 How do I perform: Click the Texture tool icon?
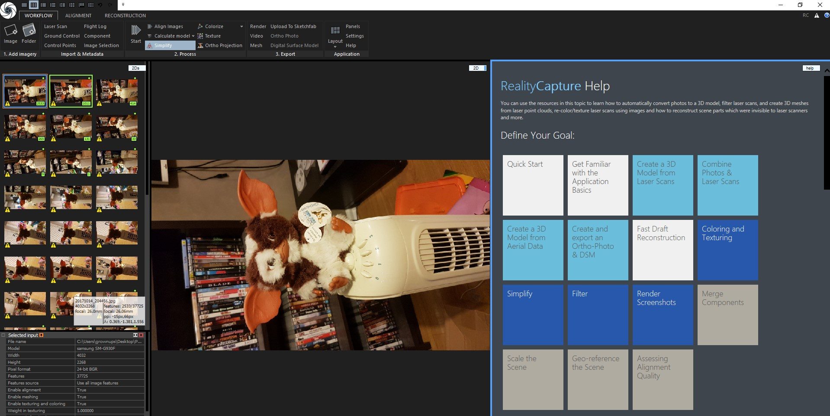tap(200, 36)
